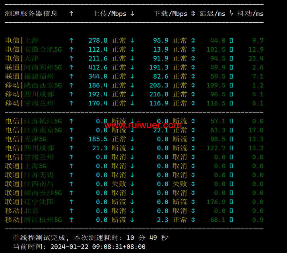Viewport: 287px width, 253px height.
Task: Click upload speed 412.6 value
Action: pos(98,67)
